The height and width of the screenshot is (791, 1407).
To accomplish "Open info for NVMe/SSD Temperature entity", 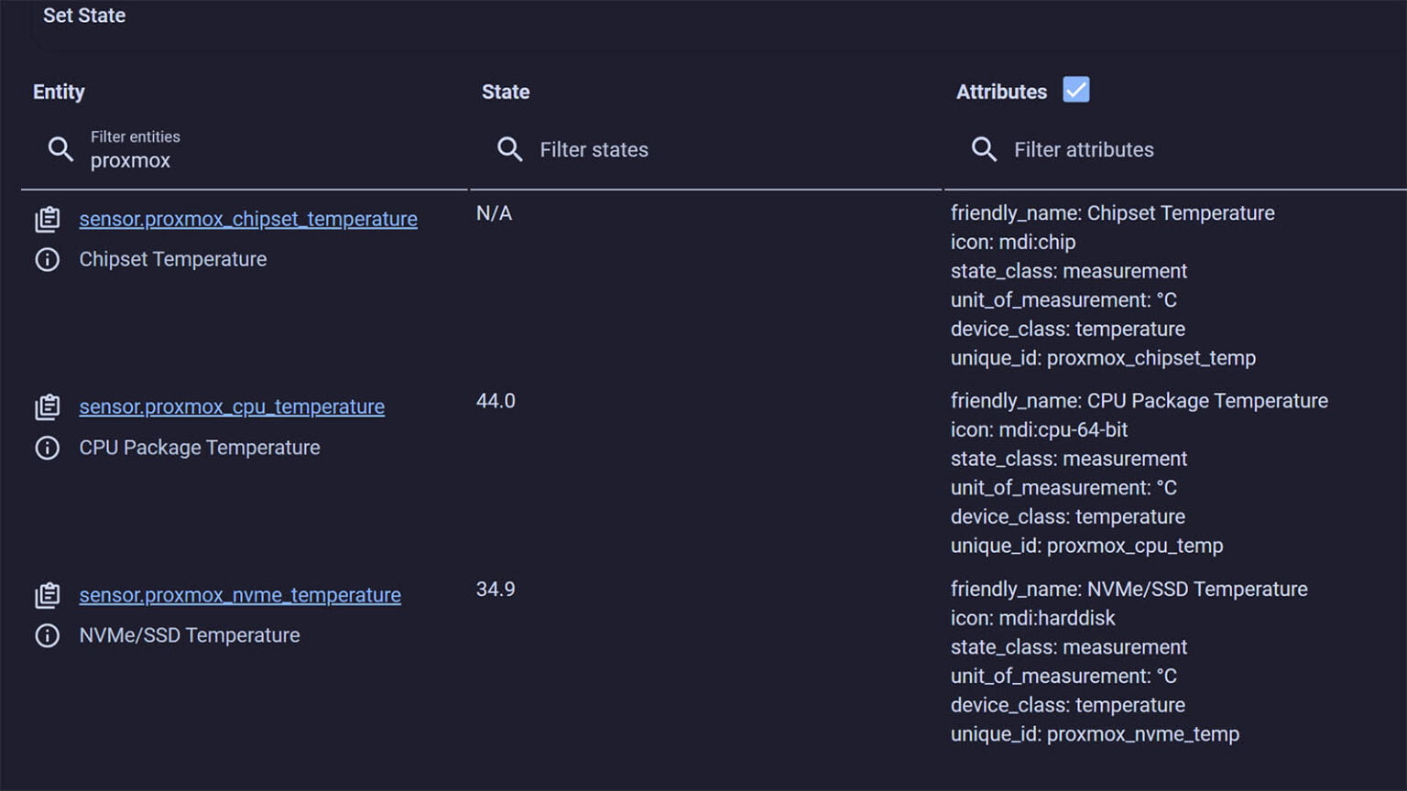I will [x=48, y=635].
